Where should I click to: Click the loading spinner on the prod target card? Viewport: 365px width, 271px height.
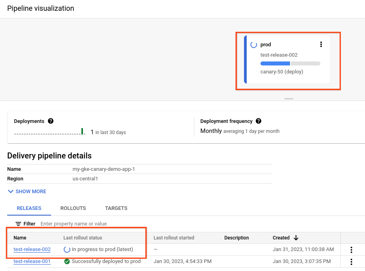(x=254, y=44)
